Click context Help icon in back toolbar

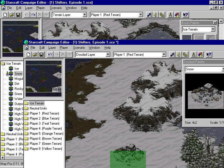(186, 15)
